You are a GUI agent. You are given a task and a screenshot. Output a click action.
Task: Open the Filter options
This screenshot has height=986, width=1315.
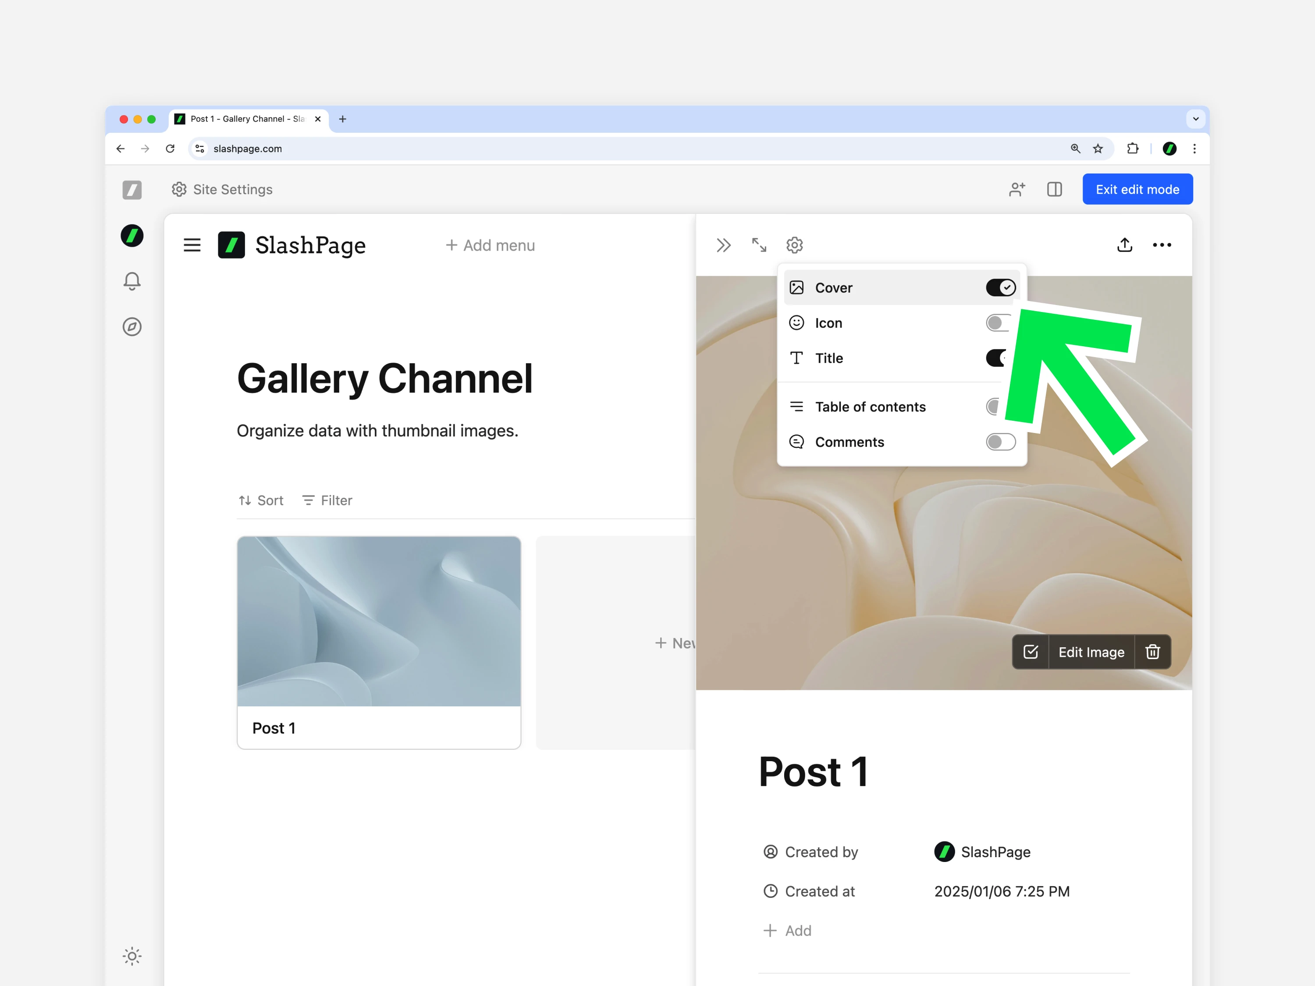pyautogui.click(x=327, y=500)
